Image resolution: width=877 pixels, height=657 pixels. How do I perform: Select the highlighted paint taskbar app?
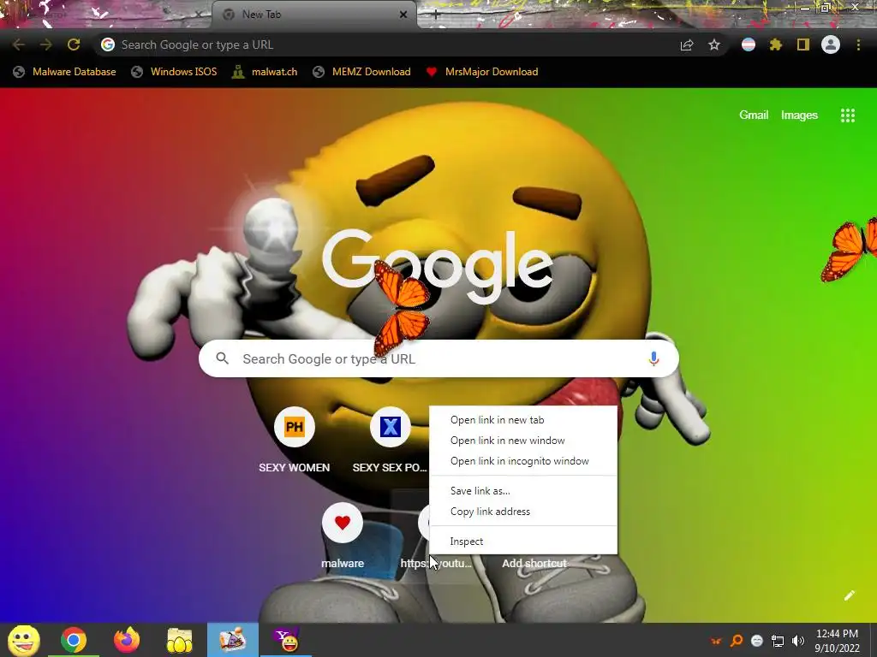[233, 640]
